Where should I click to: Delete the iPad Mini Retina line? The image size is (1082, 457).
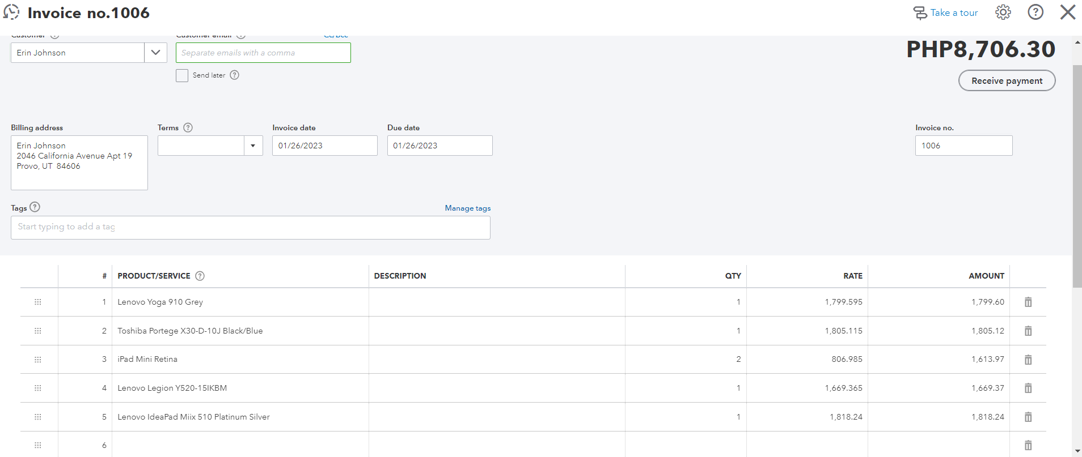click(1028, 360)
